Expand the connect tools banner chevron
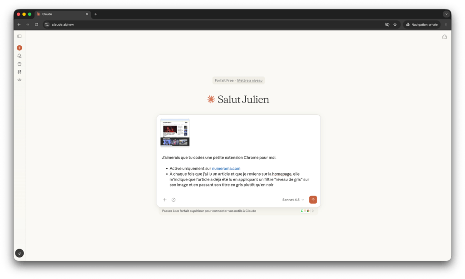The width and height of the screenshot is (465, 279). point(313,211)
